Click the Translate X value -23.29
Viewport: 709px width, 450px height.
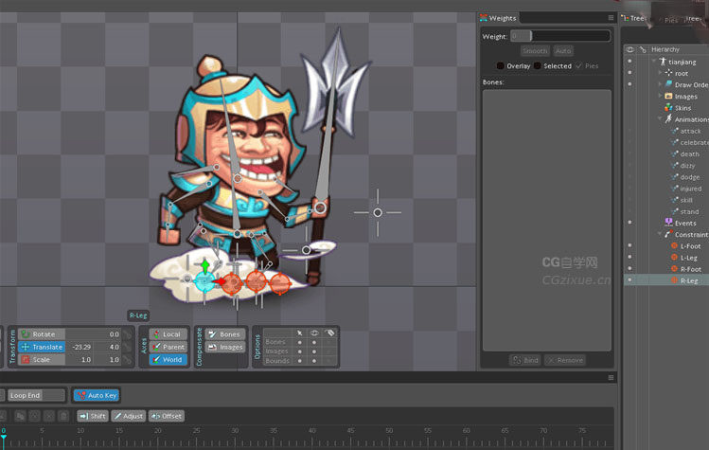(x=80, y=347)
